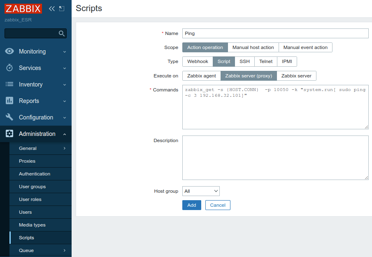
Task: Select Manual host action scope
Action: point(253,47)
